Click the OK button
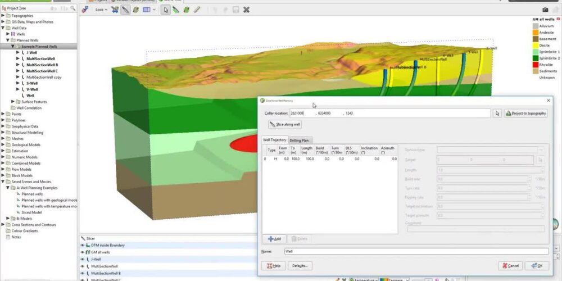Image resolution: width=562 pixels, height=281 pixels. coord(537,266)
